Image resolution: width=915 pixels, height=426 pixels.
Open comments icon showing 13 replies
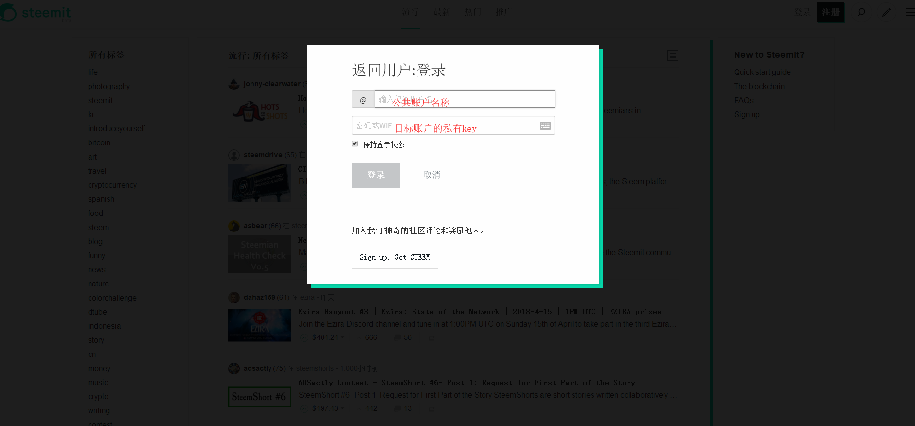(397, 408)
